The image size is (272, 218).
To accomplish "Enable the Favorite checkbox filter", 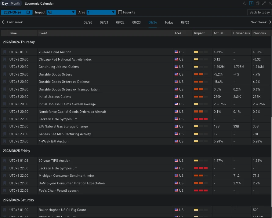I will click(x=120, y=12).
